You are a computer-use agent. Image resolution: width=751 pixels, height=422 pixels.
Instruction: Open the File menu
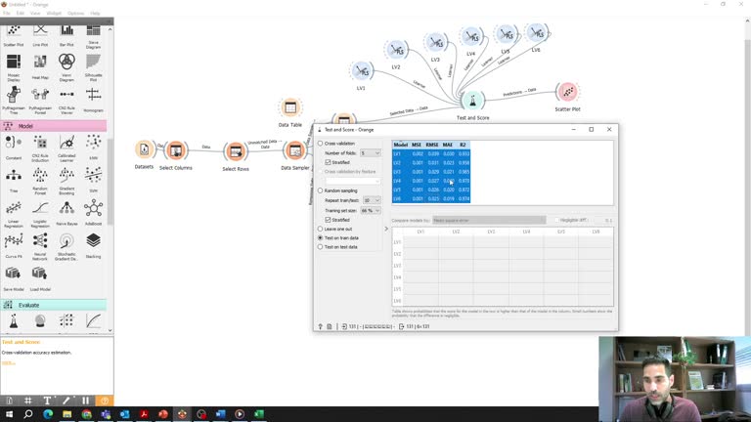click(x=7, y=13)
